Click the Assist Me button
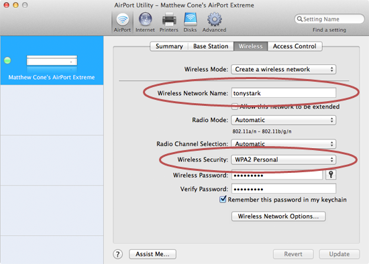Screen dimensions: 369x264 [152, 254]
